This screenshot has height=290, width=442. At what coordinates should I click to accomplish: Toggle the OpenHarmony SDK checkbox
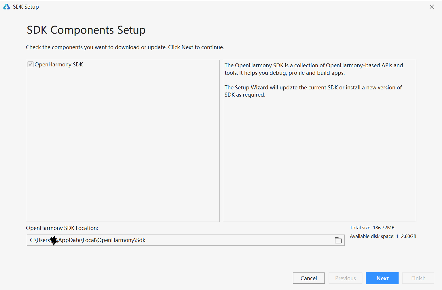tap(31, 64)
